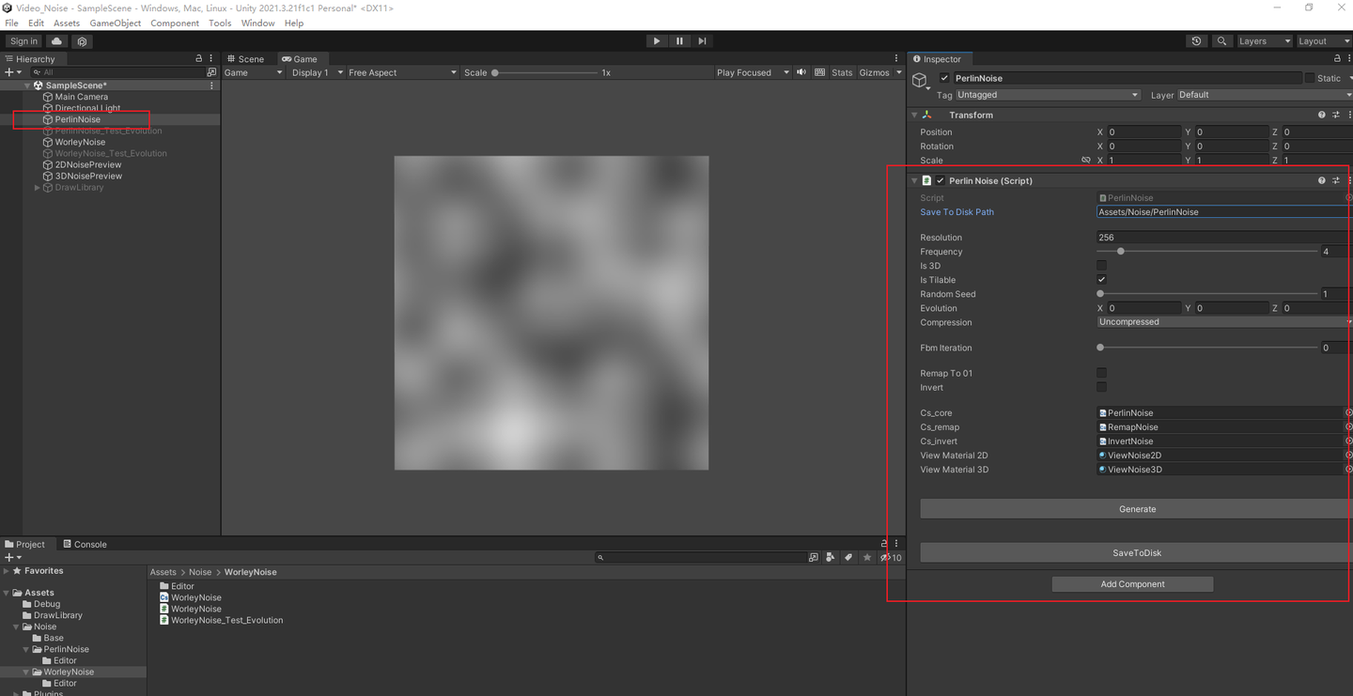The width and height of the screenshot is (1353, 696).
Task: Switch to the Scene tab
Action: tap(246, 58)
